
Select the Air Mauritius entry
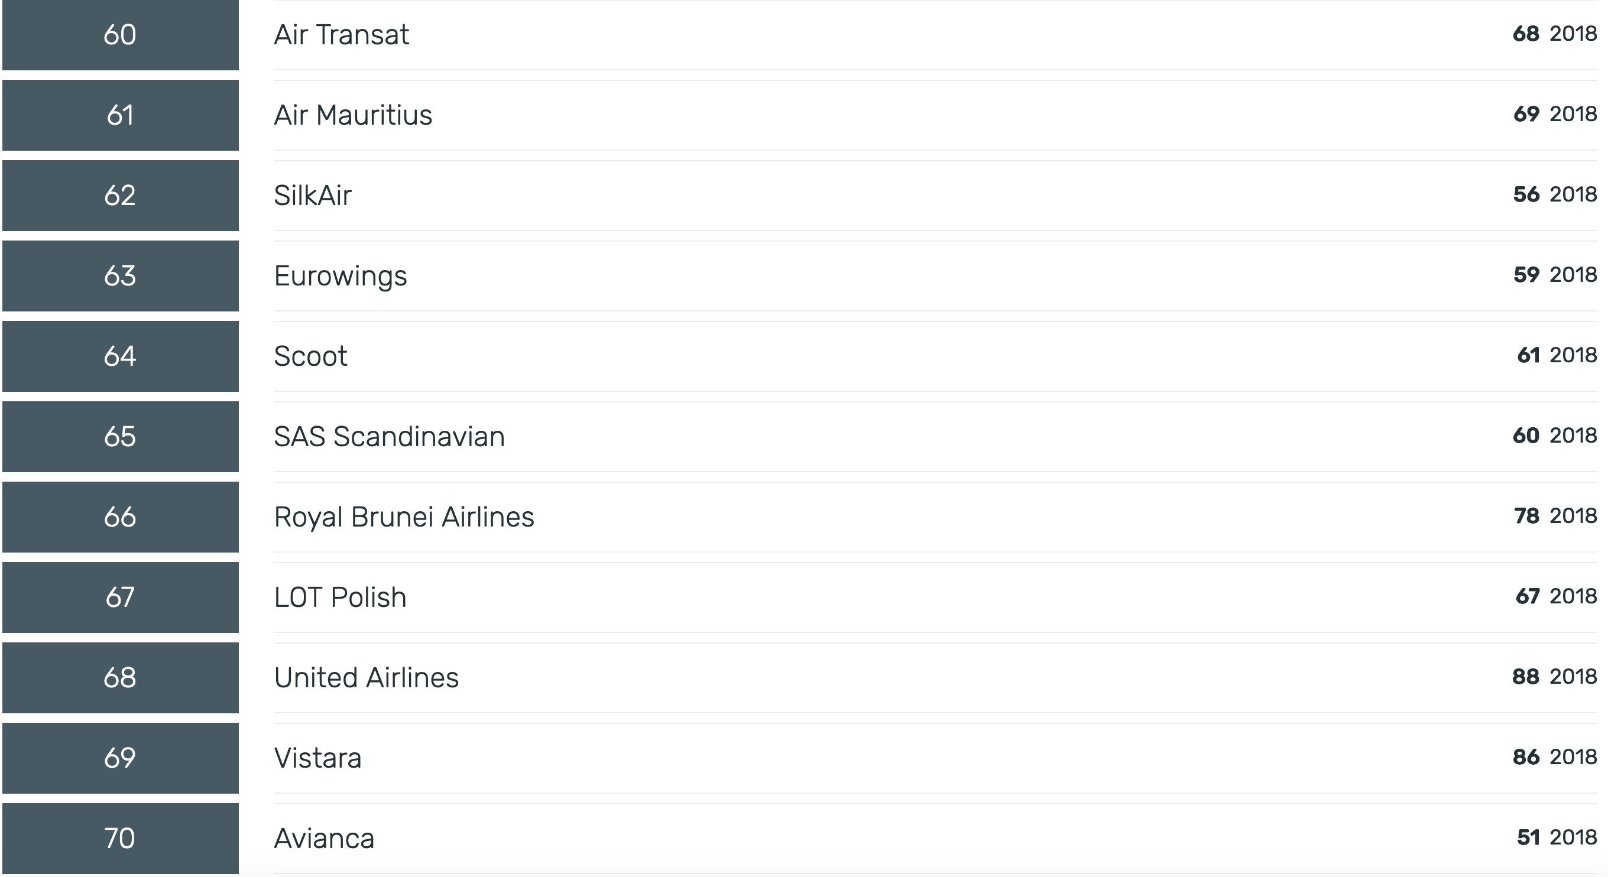tap(353, 115)
